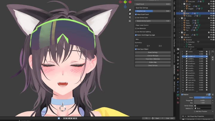Hide the Body object with its eye icon
215x121 pixels.
click(x=211, y=13)
